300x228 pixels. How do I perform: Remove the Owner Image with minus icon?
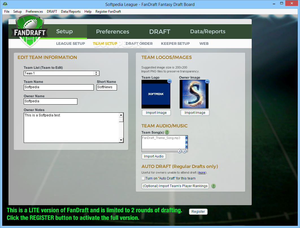(207, 81)
